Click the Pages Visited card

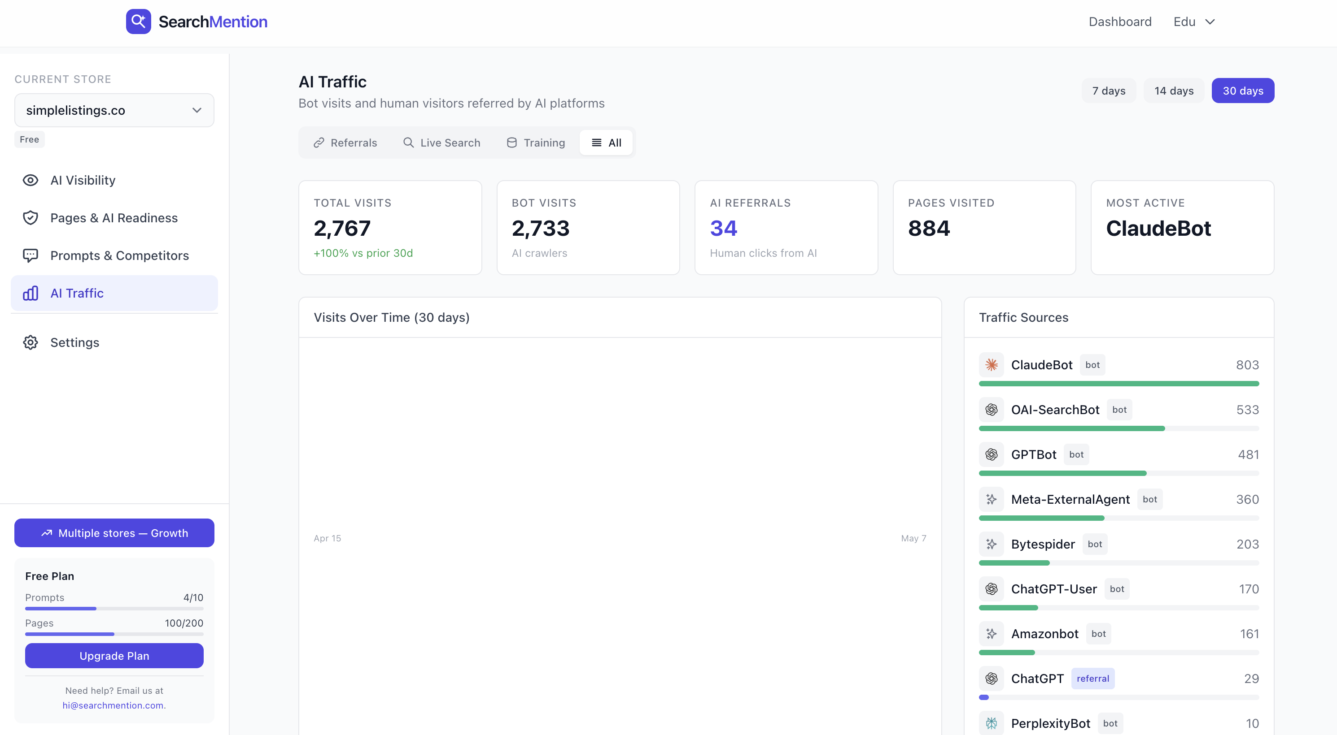[984, 228]
